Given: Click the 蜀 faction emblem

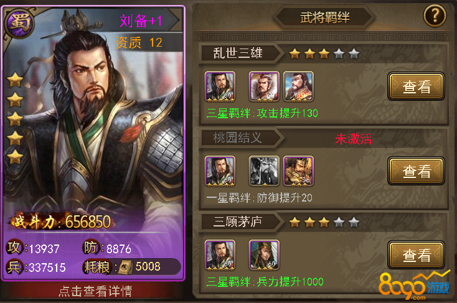Looking at the screenshot, I should click(x=19, y=23).
